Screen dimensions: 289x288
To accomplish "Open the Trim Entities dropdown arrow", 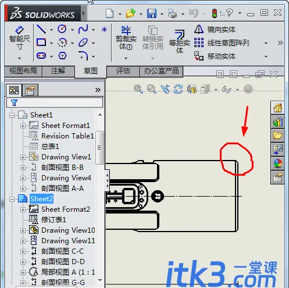I will (x=126, y=58).
